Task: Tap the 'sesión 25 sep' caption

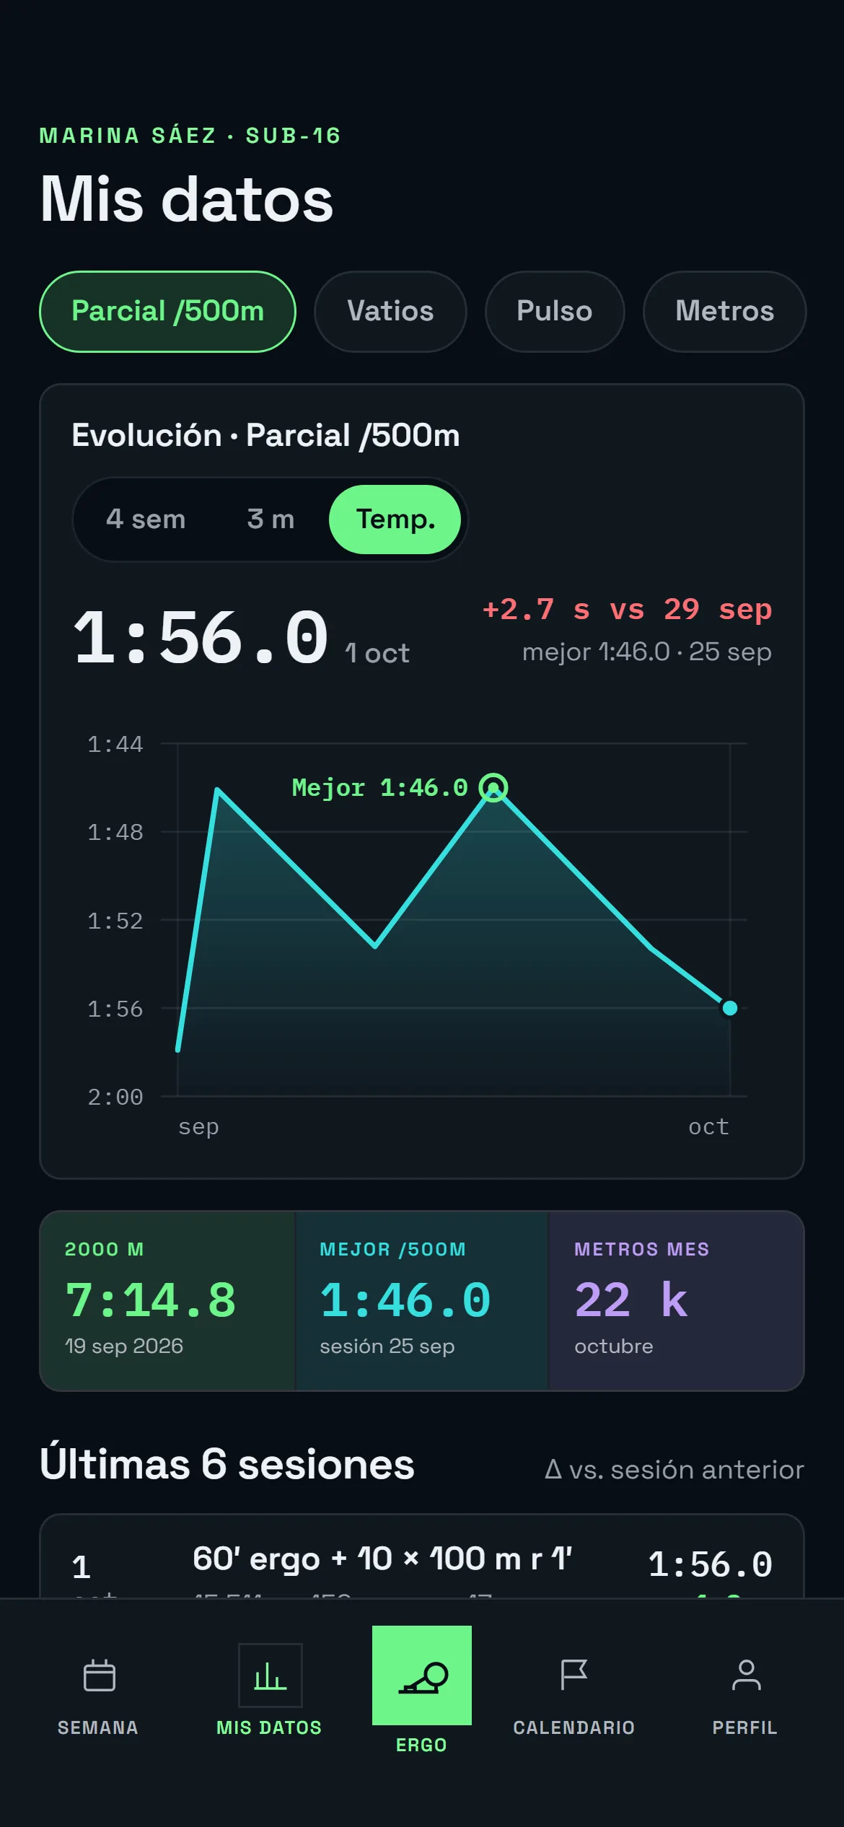Action: pyautogui.click(x=387, y=1346)
